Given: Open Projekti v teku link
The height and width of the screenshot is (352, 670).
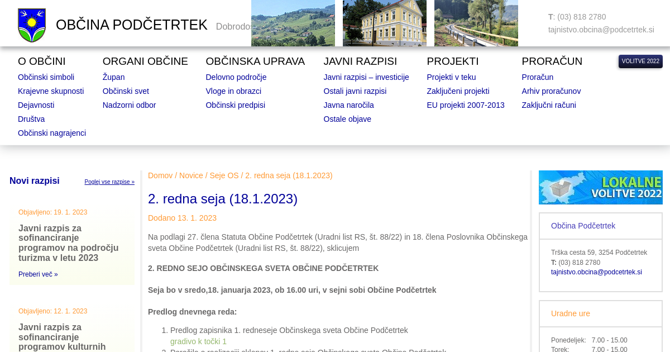Looking at the screenshot, I should 451,77.
